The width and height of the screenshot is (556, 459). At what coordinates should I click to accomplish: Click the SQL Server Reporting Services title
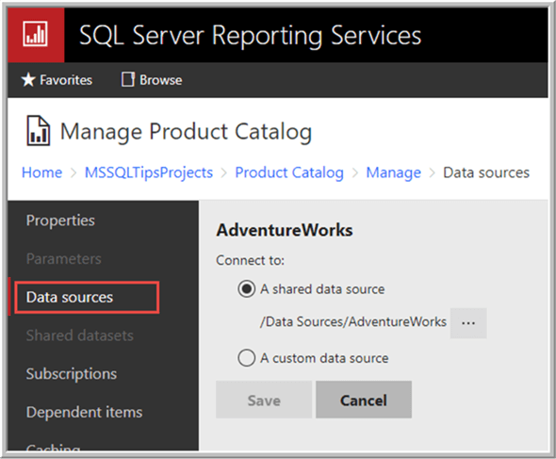tap(250, 35)
